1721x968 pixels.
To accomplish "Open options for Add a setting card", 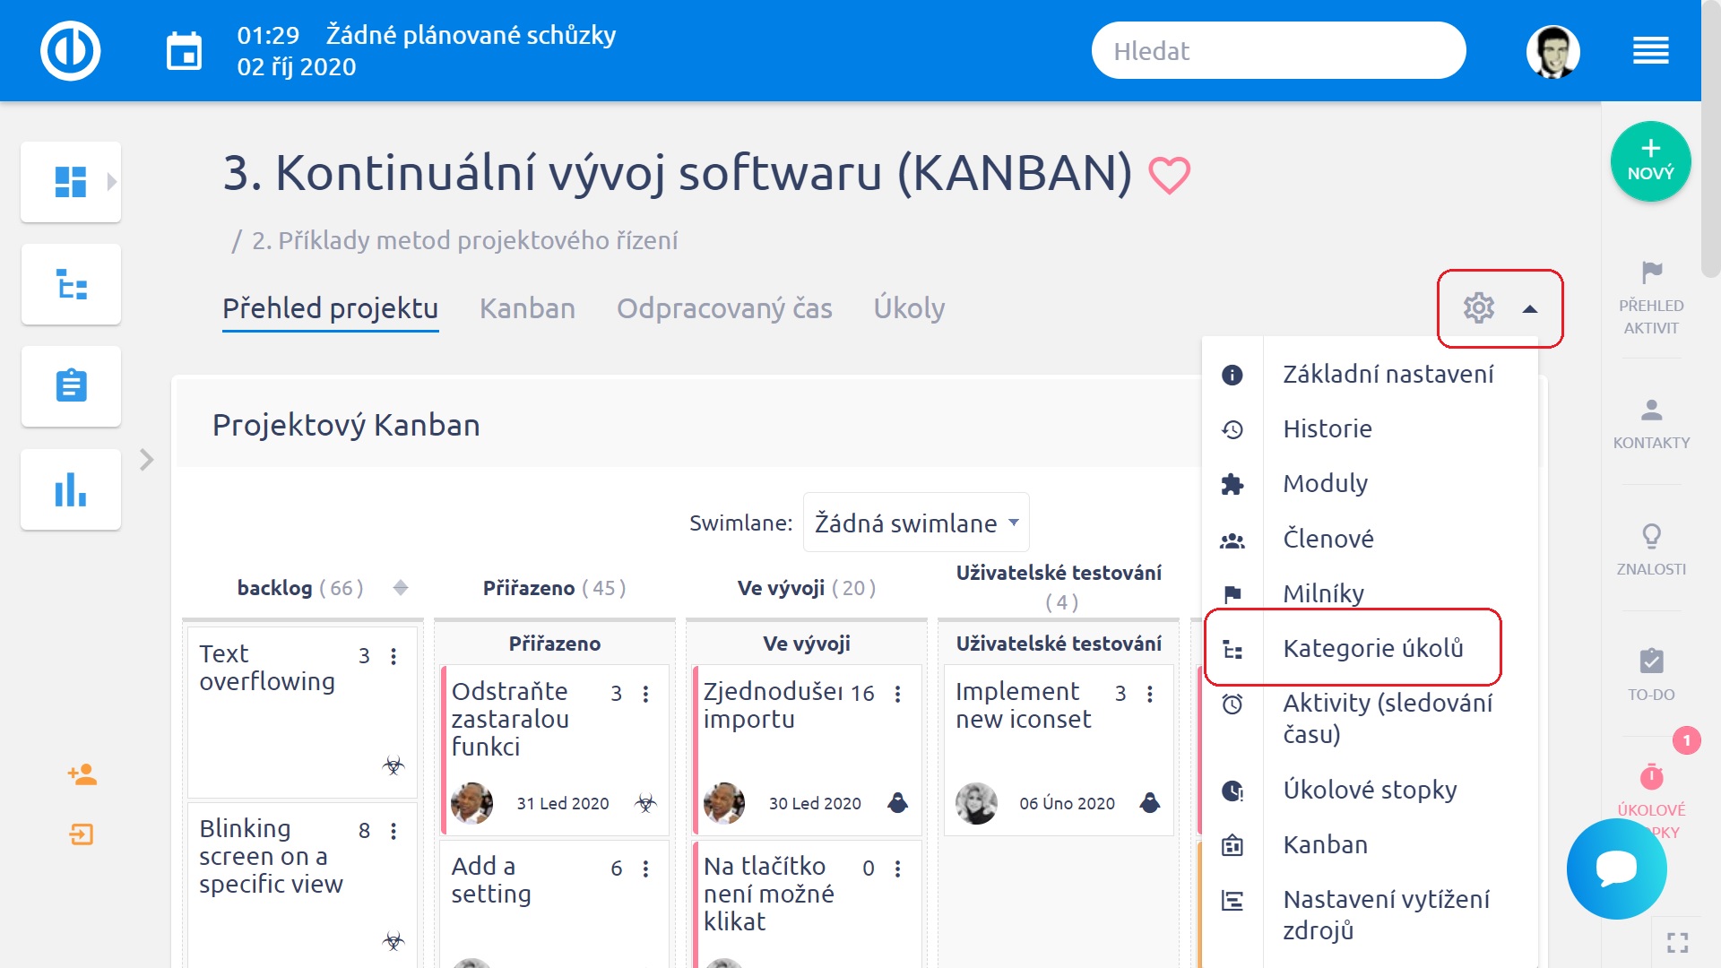I will point(645,869).
